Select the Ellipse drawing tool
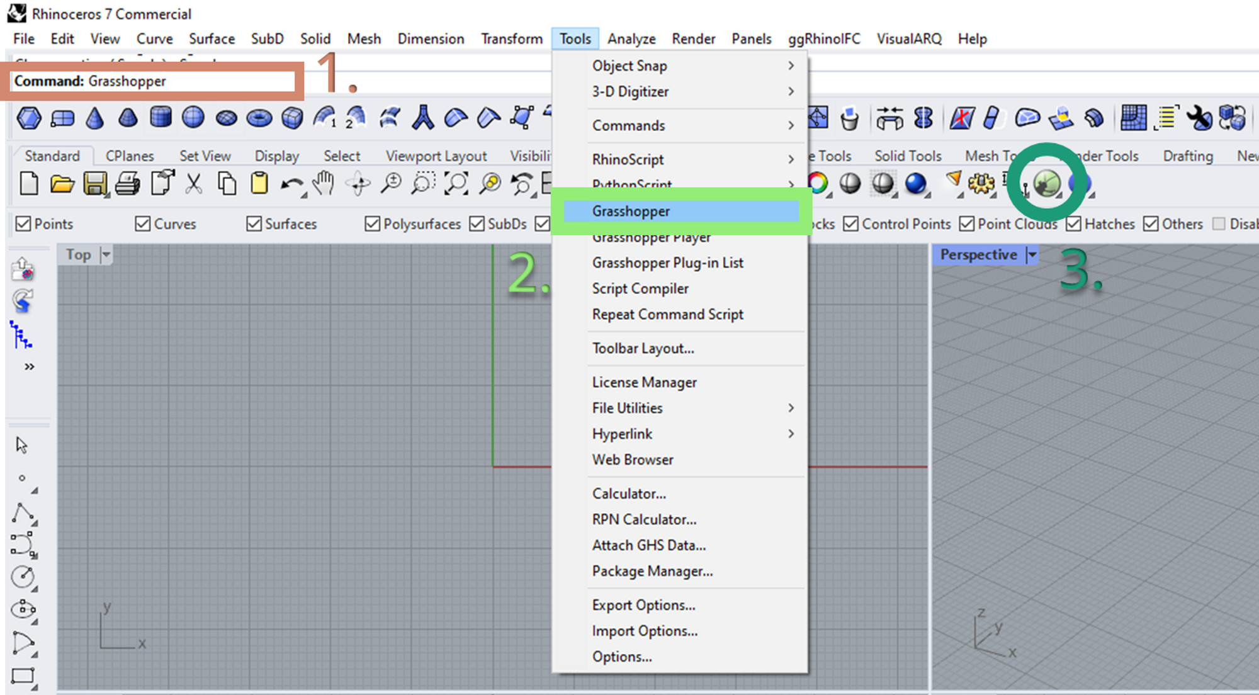 (x=23, y=609)
